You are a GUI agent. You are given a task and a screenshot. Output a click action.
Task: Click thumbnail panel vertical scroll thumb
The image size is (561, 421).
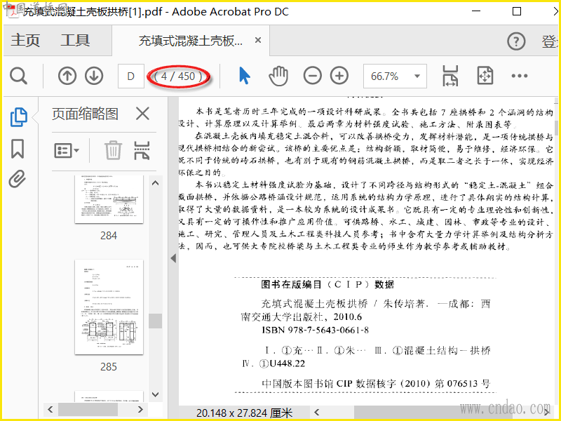pos(155,321)
